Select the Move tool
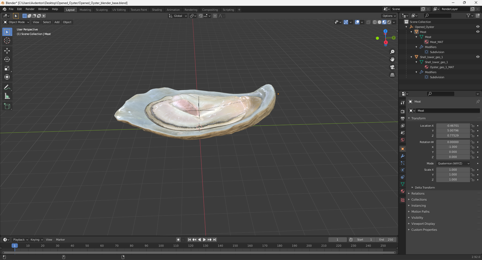 [x=7, y=51]
